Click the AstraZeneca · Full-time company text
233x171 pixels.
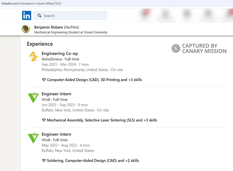60,59
